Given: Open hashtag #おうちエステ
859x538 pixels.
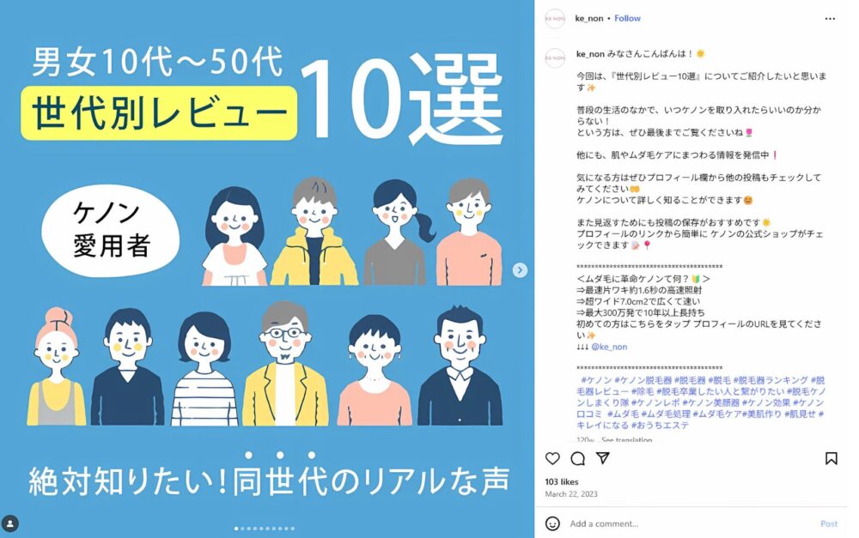Looking at the screenshot, I should tap(660, 425).
